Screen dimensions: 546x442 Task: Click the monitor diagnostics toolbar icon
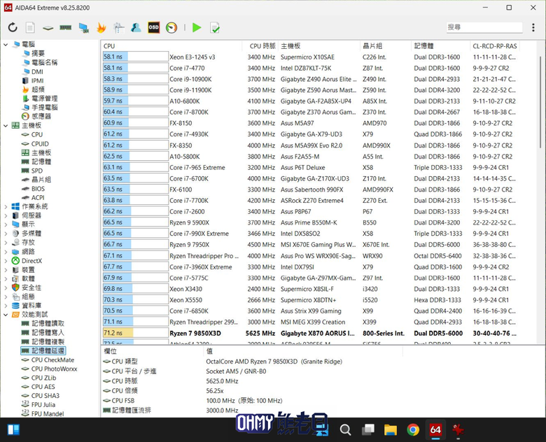[83, 28]
